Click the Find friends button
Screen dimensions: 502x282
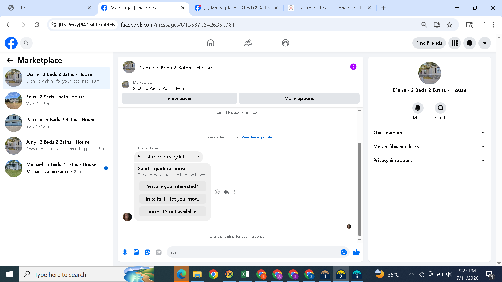coord(429,43)
